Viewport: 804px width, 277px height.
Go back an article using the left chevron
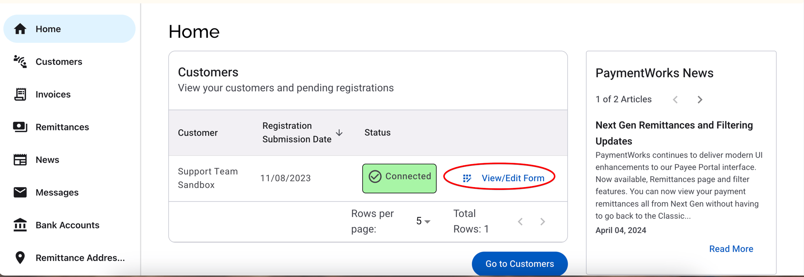click(675, 99)
